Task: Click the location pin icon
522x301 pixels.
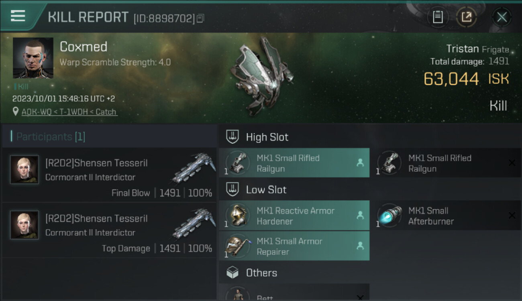Action: (16, 112)
